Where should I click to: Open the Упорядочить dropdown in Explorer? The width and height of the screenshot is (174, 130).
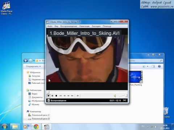[x=33, y=66]
